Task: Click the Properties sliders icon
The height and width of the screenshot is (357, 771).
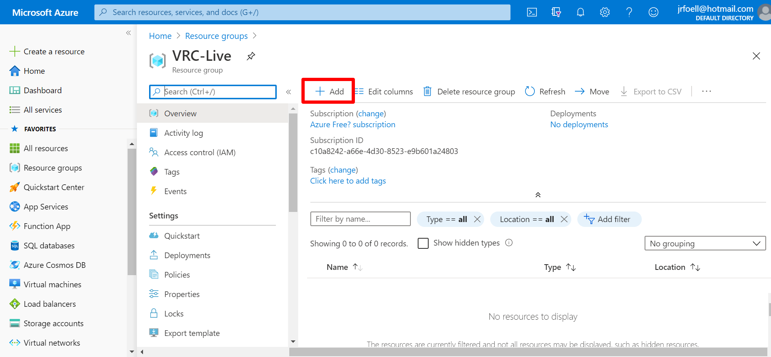Action: click(154, 294)
